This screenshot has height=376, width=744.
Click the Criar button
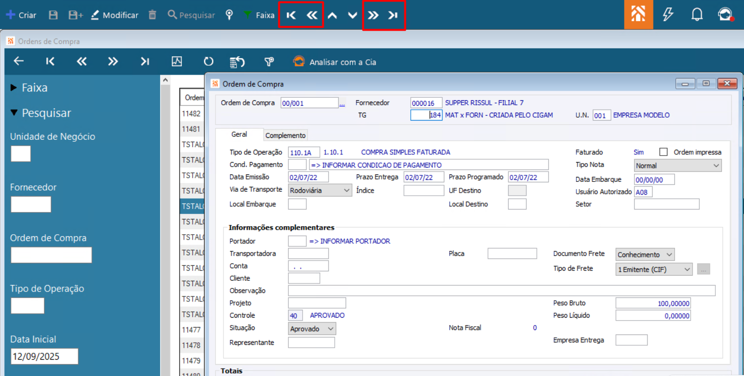pos(21,15)
